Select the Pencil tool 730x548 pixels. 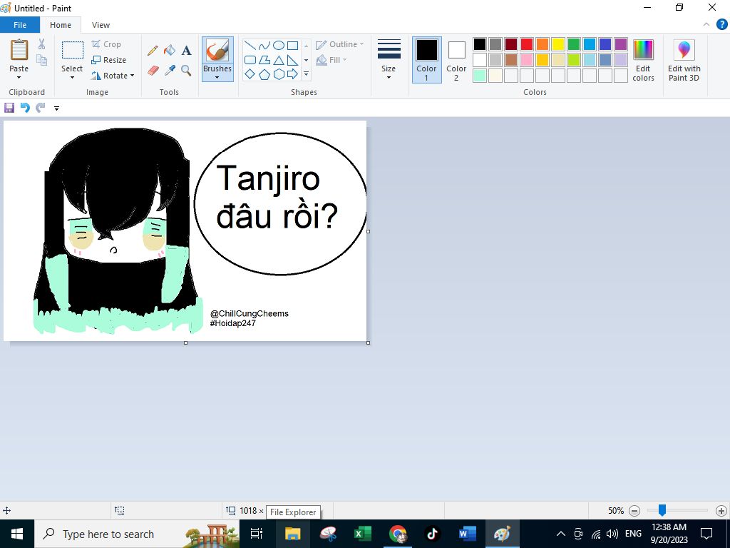153,51
